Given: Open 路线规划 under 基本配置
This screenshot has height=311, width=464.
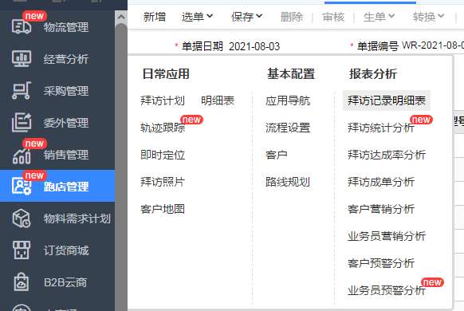Looking at the screenshot, I should [288, 182].
